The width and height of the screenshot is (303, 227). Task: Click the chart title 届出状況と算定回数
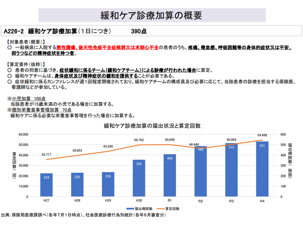coord(152,126)
